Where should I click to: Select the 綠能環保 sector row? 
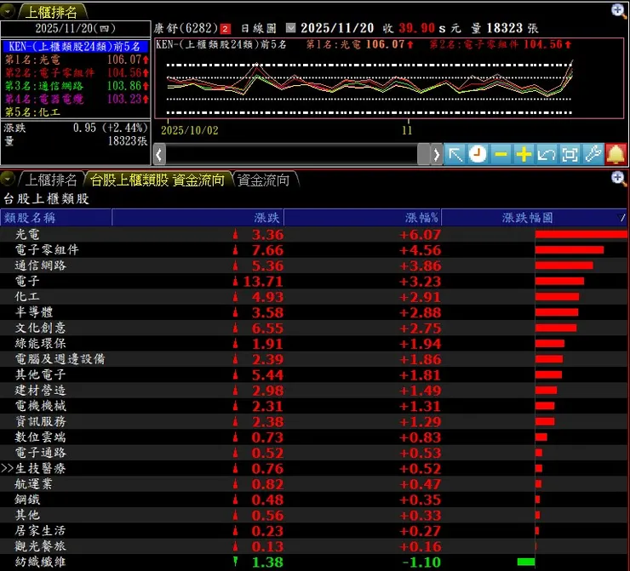pos(313,343)
